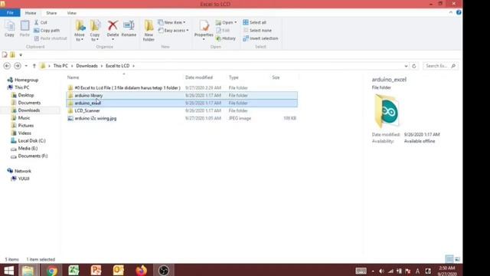Click This PC in the address bar
Viewport: 490px width, 276px height.
tap(60, 66)
